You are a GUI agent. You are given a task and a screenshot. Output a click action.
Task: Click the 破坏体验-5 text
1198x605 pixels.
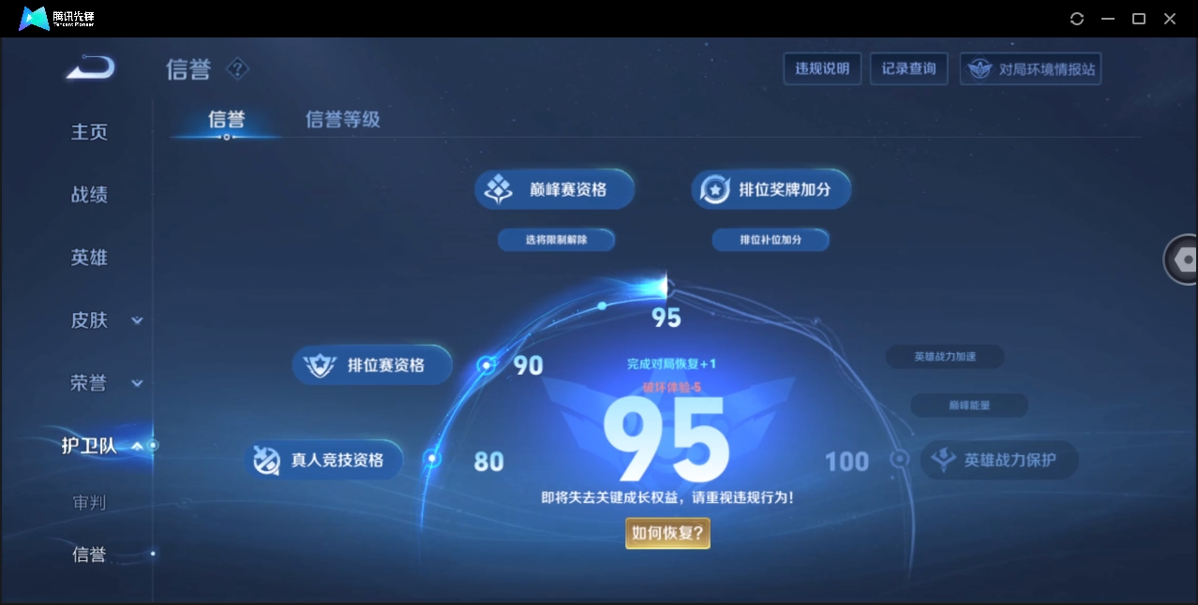coord(672,387)
